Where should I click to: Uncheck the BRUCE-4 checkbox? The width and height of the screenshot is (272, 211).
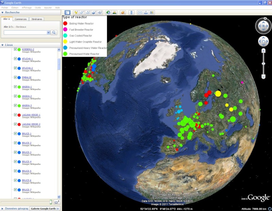pyautogui.click(x=15, y=161)
